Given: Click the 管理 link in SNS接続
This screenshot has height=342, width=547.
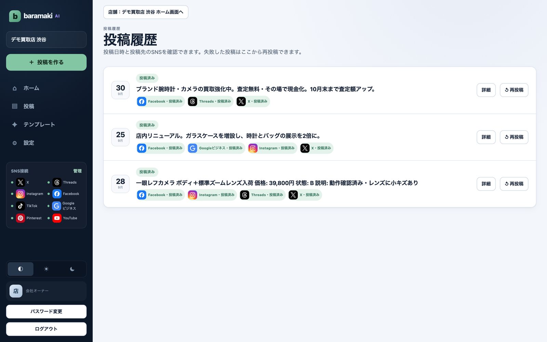Looking at the screenshot, I should [77, 171].
